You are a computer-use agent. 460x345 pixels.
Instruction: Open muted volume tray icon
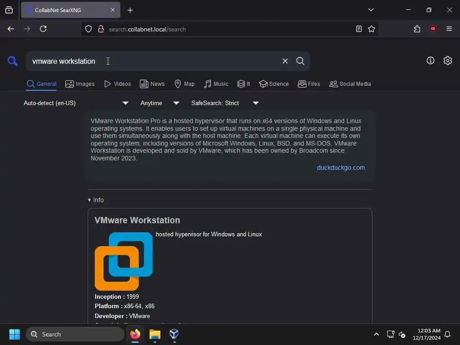pyautogui.click(x=402, y=334)
